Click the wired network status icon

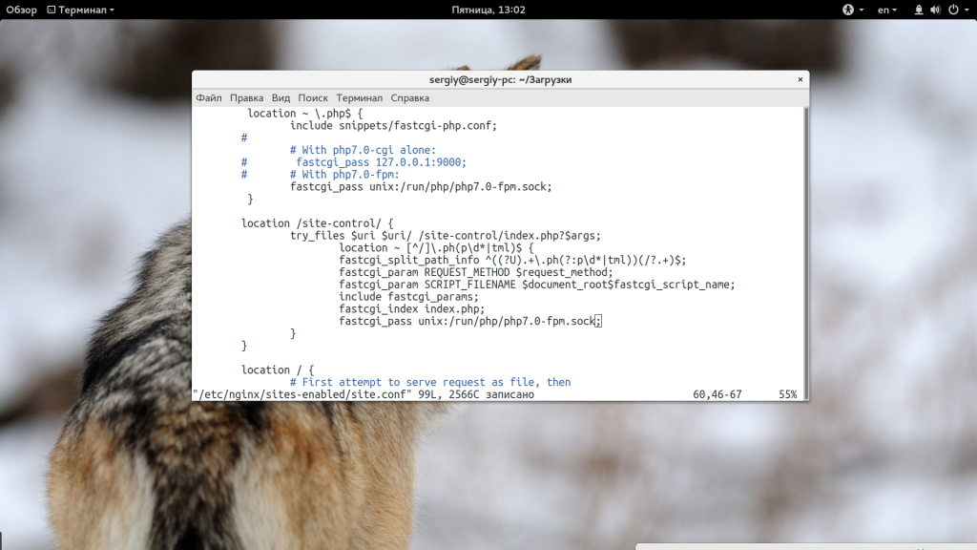coord(920,10)
